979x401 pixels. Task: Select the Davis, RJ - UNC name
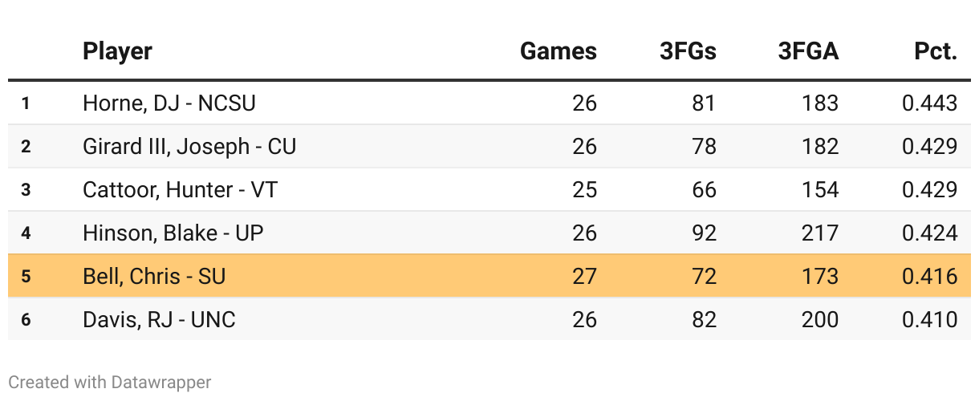tap(159, 319)
